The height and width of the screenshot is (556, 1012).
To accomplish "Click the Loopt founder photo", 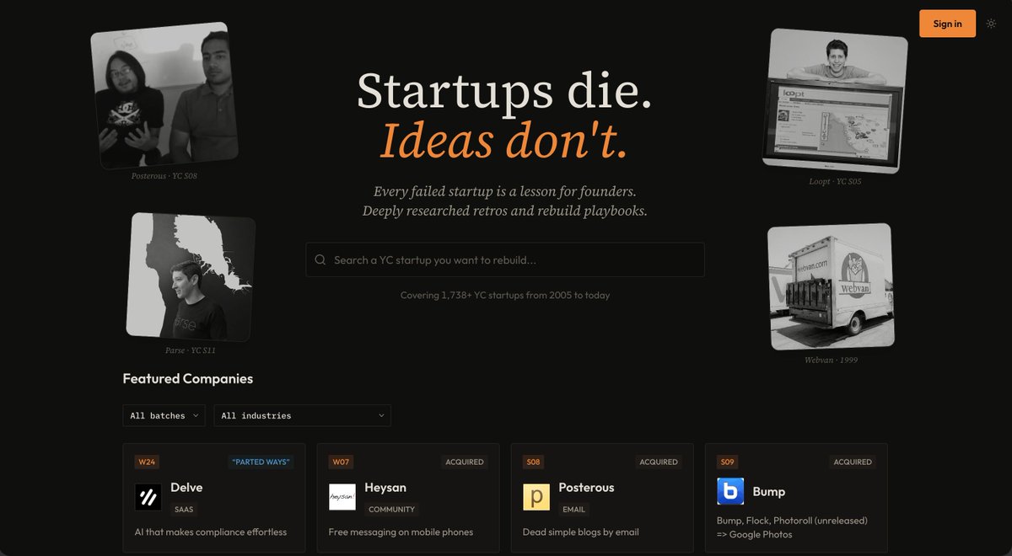I will (835, 101).
